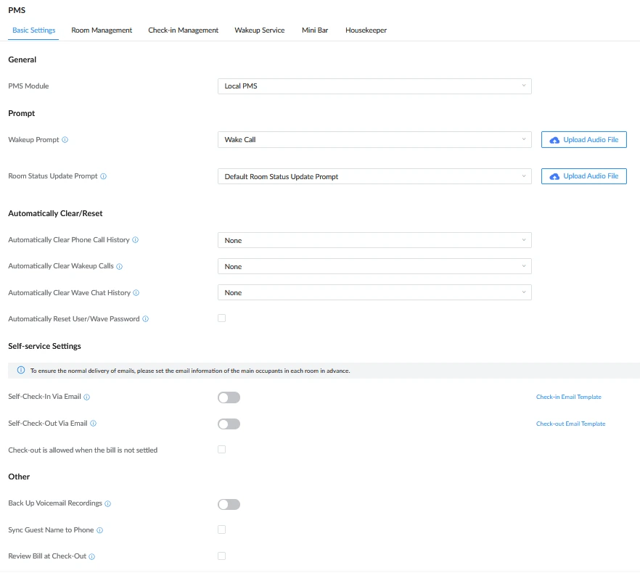Click the info icon in the email notice banner
Viewport: 640px width, 573px height.
coord(20,370)
